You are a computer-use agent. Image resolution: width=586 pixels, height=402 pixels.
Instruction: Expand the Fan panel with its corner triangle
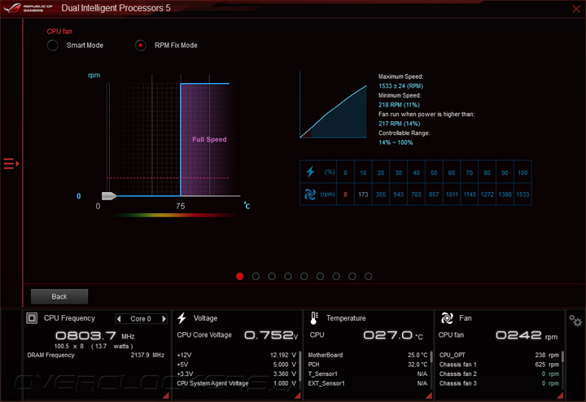coord(560,395)
